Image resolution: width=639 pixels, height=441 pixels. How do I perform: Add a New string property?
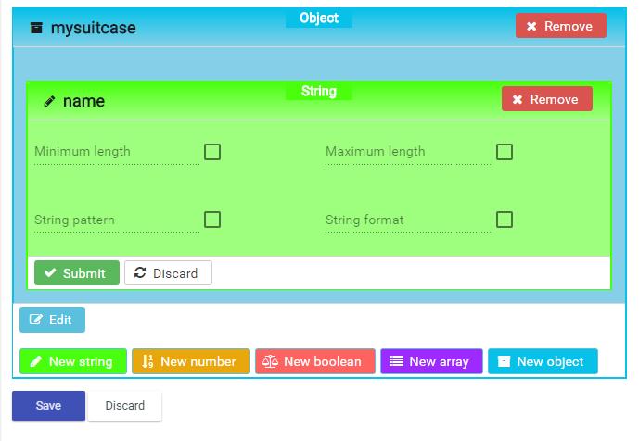(73, 361)
